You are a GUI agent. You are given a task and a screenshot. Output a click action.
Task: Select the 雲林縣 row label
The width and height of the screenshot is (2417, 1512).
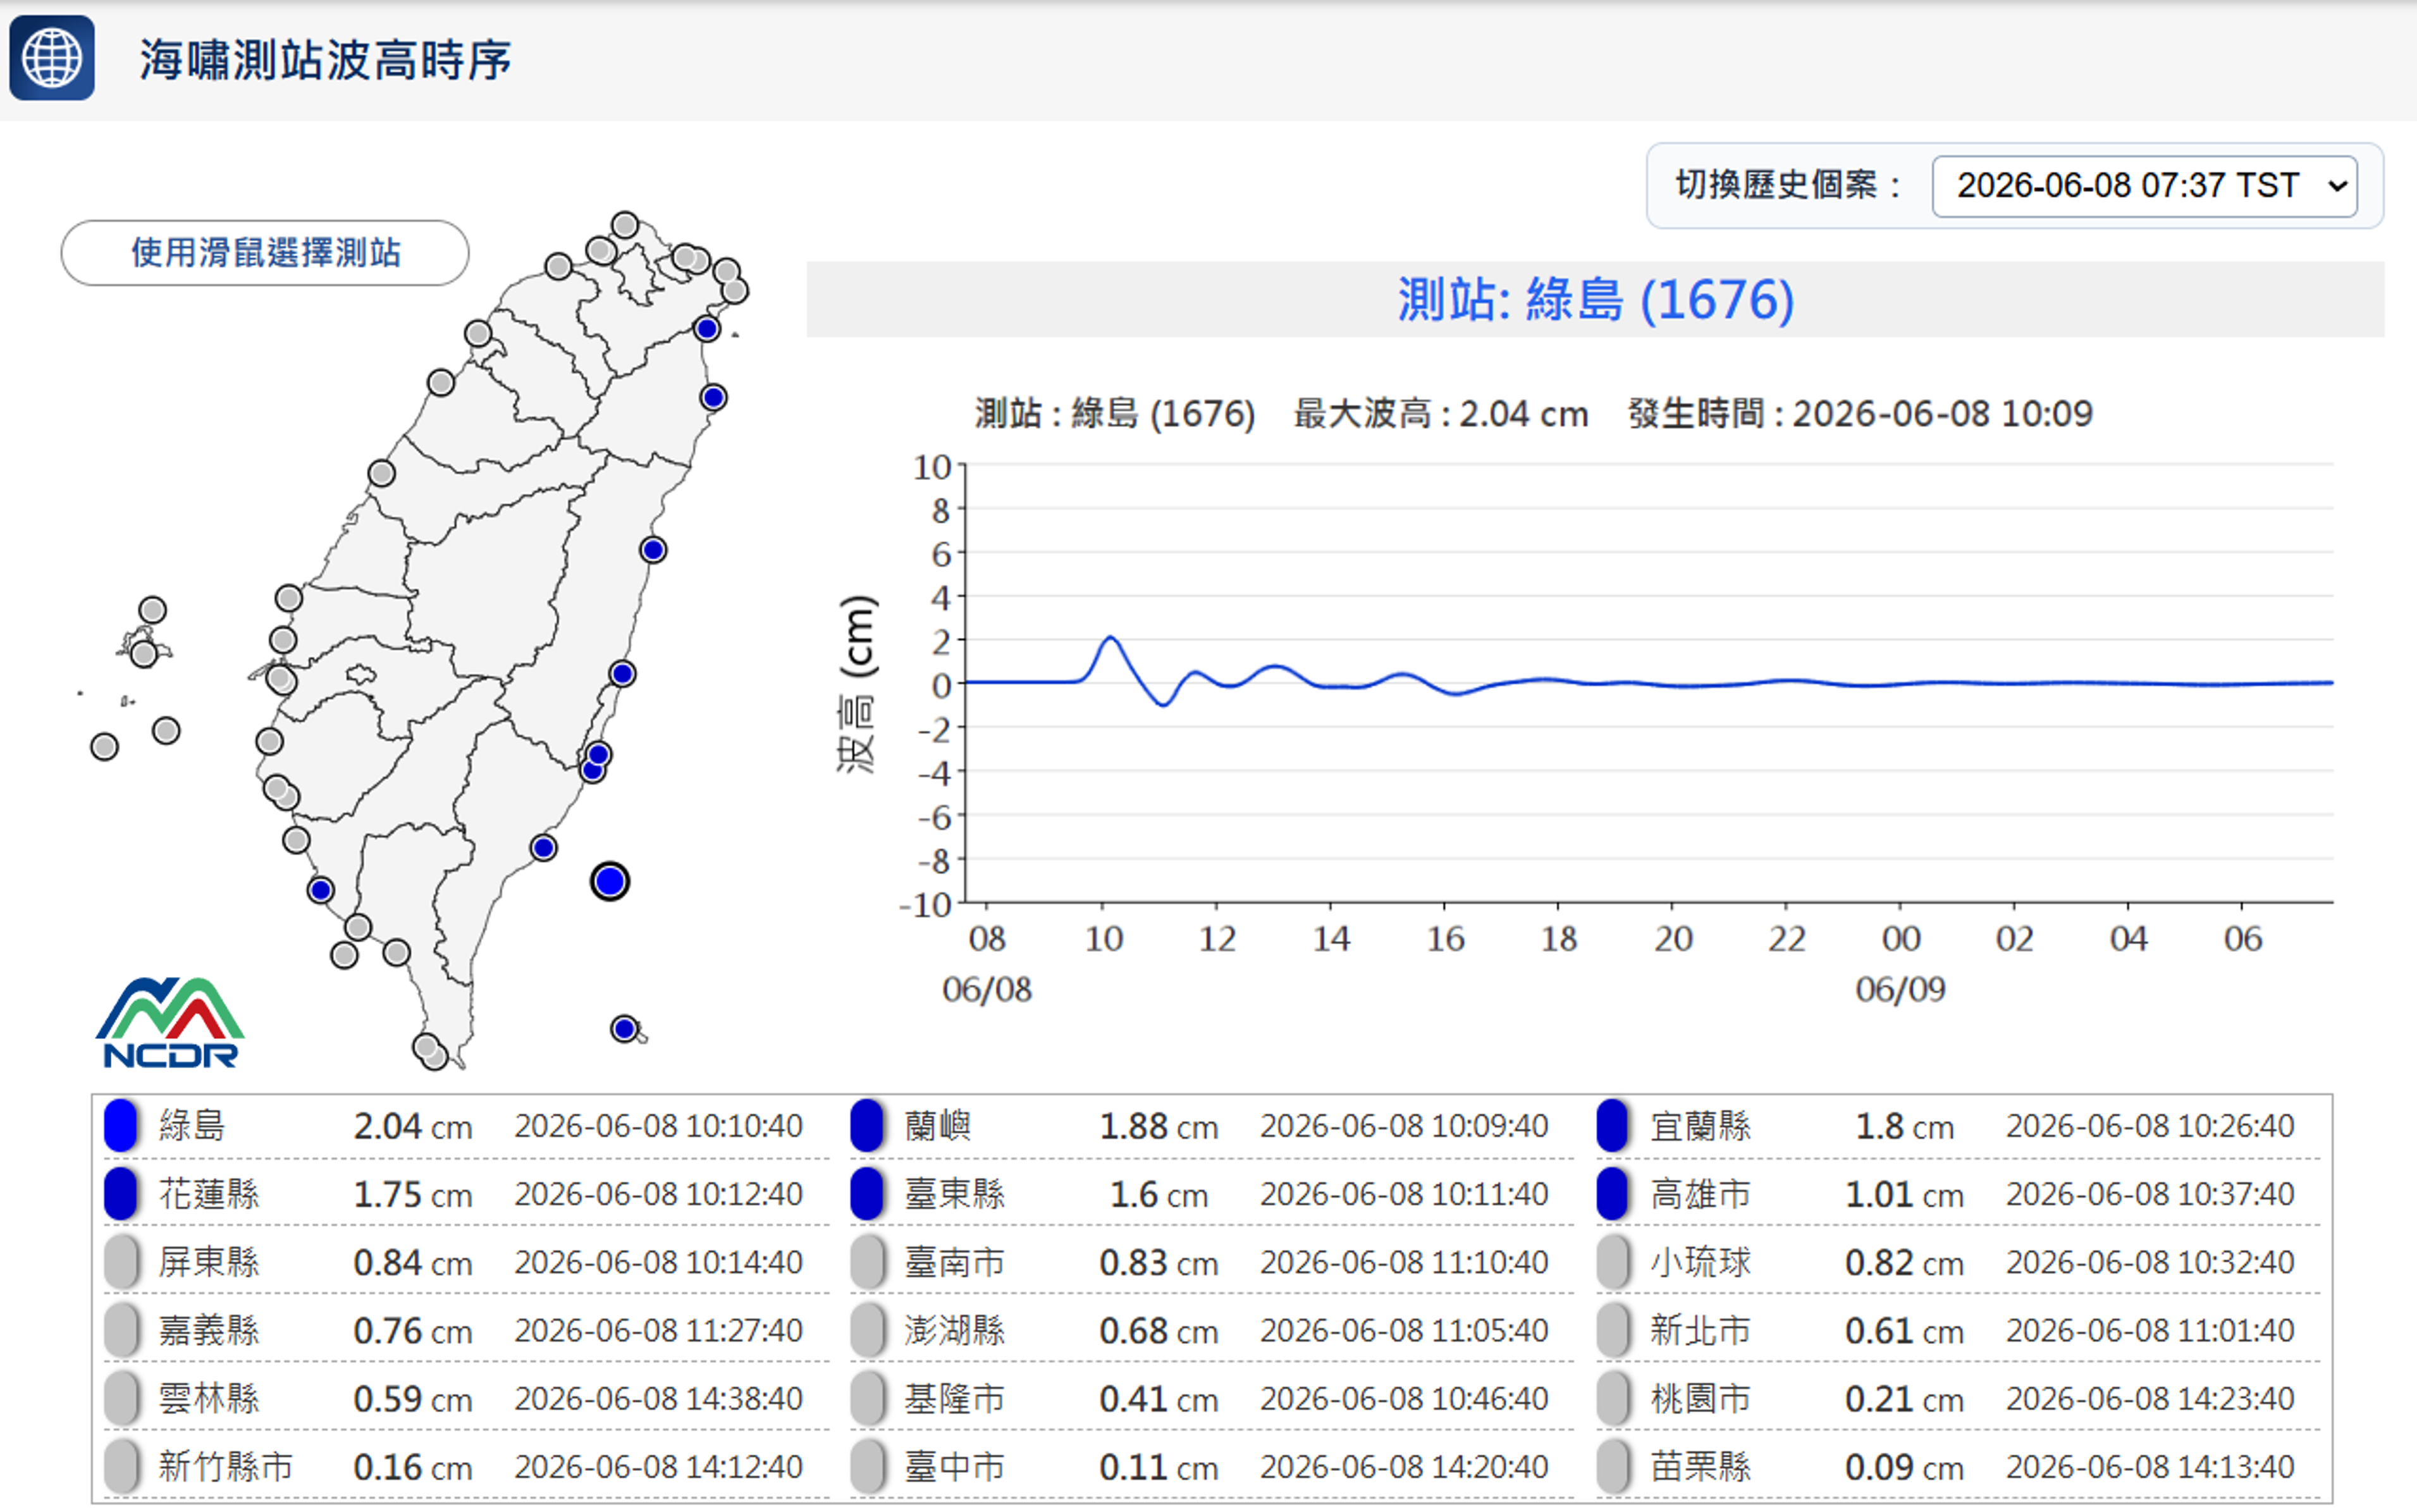click(x=209, y=1398)
